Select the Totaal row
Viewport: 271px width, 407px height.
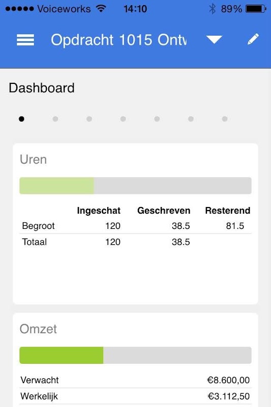coord(135,242)
